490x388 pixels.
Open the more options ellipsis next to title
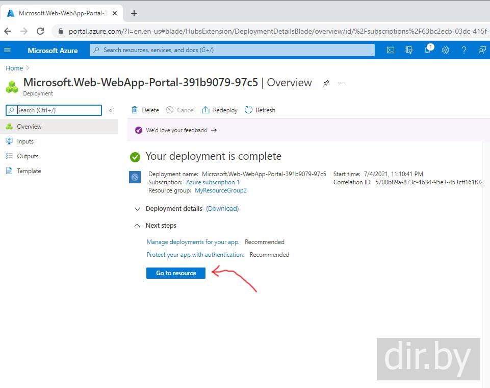pyautogui.click(x=341, y=83)
